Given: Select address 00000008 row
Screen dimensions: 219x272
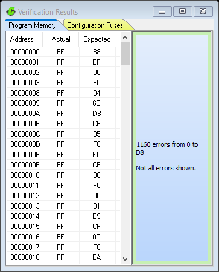Looking at the screenshot, I should (63, 93).
